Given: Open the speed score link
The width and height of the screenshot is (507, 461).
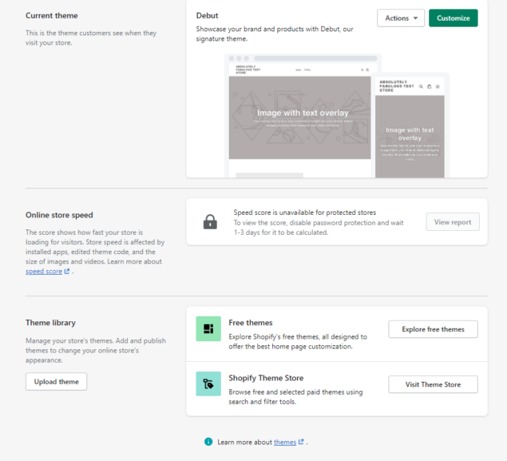Looking at the screenshot, I should coord(44,272).
